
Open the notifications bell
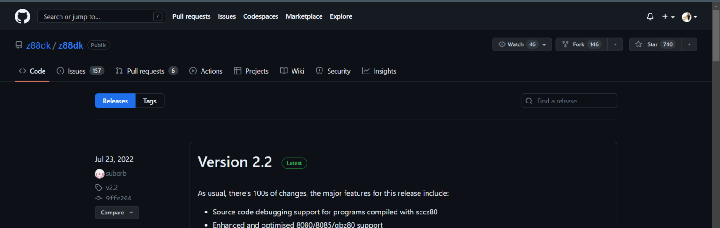[x=650, y=16]
